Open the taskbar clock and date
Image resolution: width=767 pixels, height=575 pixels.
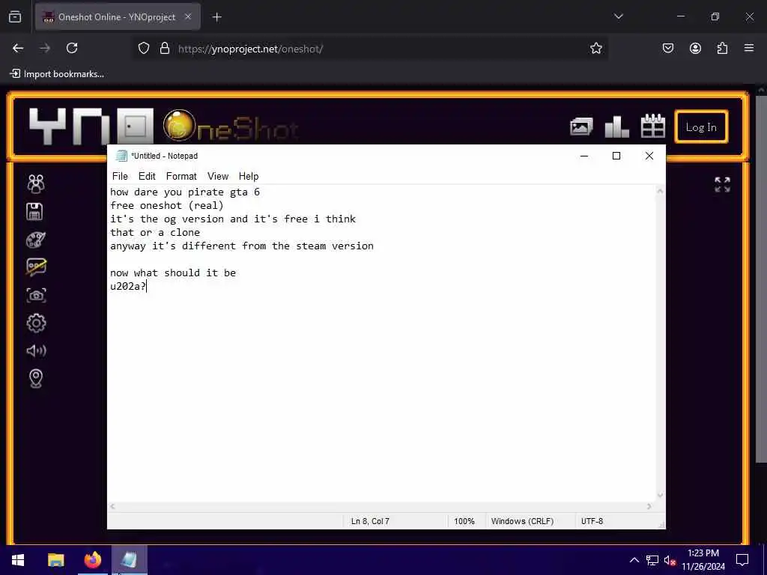coord(703,560)
